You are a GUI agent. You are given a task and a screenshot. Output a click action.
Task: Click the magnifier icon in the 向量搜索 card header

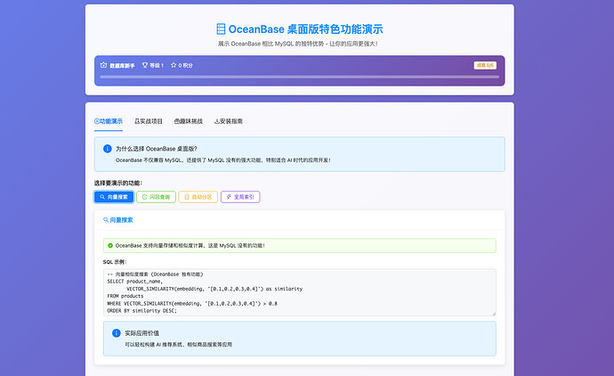coord(106,220)
